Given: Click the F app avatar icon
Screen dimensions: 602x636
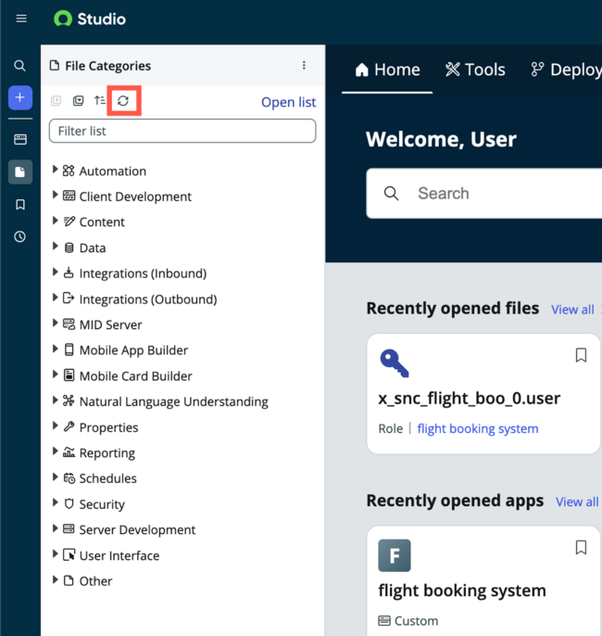Looking at the screenshot, I should [395, 555].
